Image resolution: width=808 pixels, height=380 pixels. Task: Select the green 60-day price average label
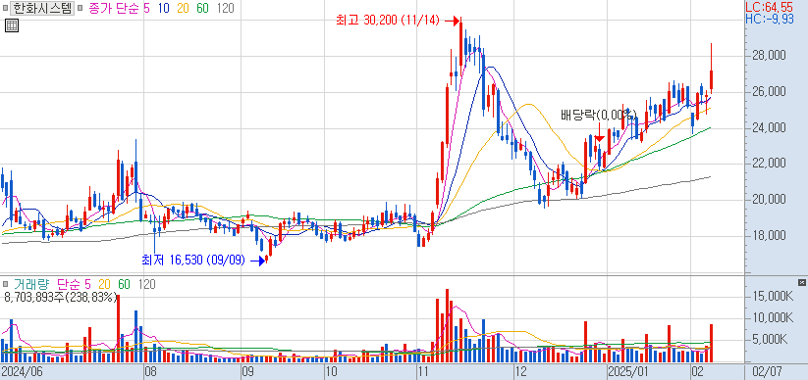[x=202, y=8]
